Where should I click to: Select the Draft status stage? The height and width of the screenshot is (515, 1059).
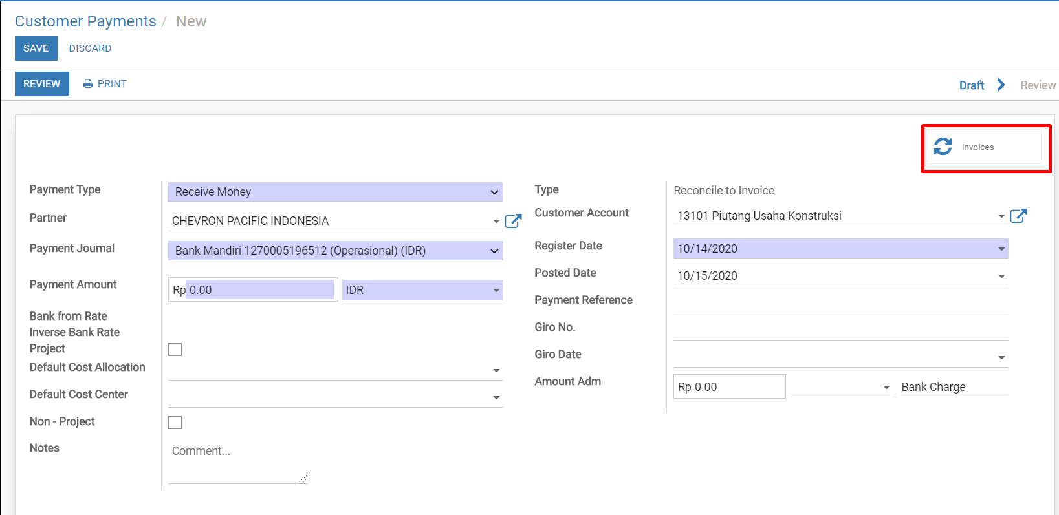point(972,85)
